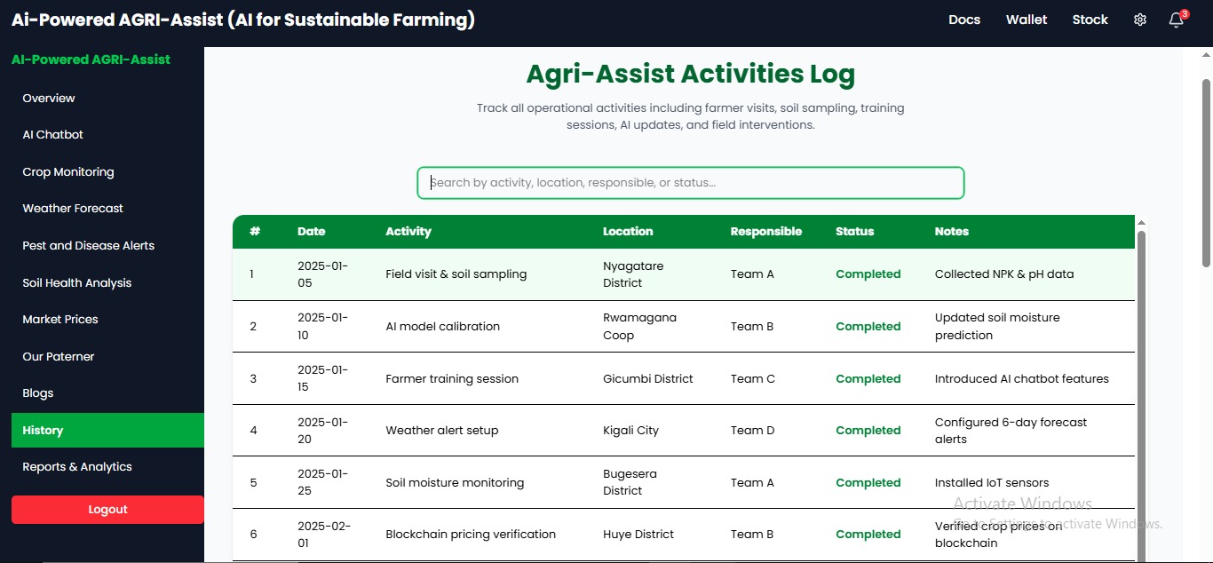This screenshot has height=563, width=1213.
Task: Click the Responsible column header
Action: (766, 232)
